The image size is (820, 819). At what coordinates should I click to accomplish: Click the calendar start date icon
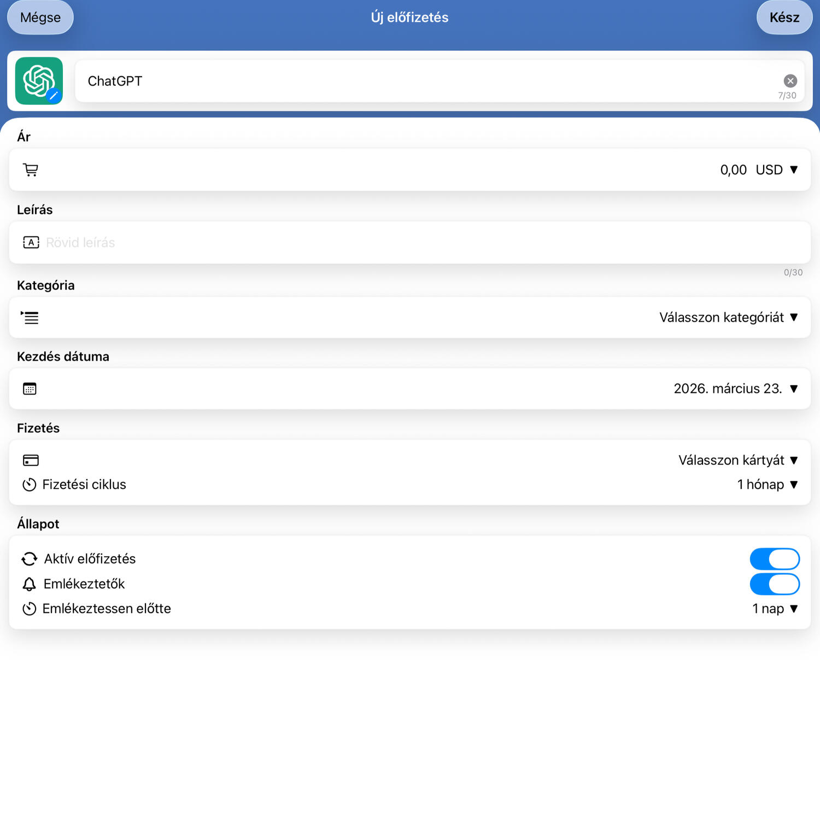tap(30, 389)
